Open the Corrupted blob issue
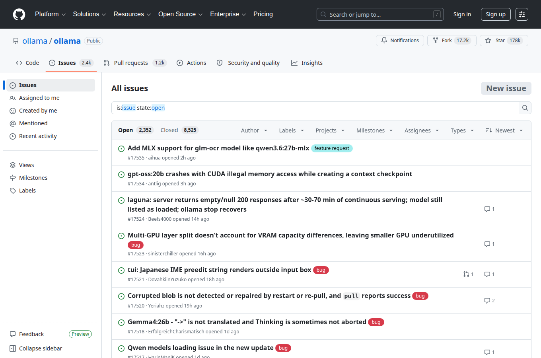541x358 pixels. click(x=269, y=296)
